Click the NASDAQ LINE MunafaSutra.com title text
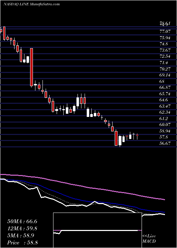This screenshot has height=248, width=177. (x=32, y=4)
